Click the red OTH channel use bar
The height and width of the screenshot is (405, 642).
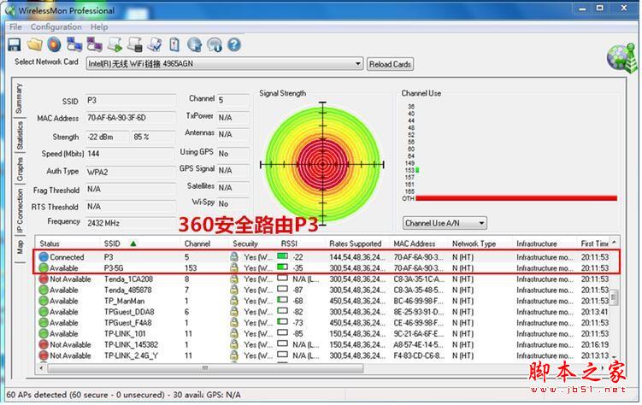click(515, 198)
